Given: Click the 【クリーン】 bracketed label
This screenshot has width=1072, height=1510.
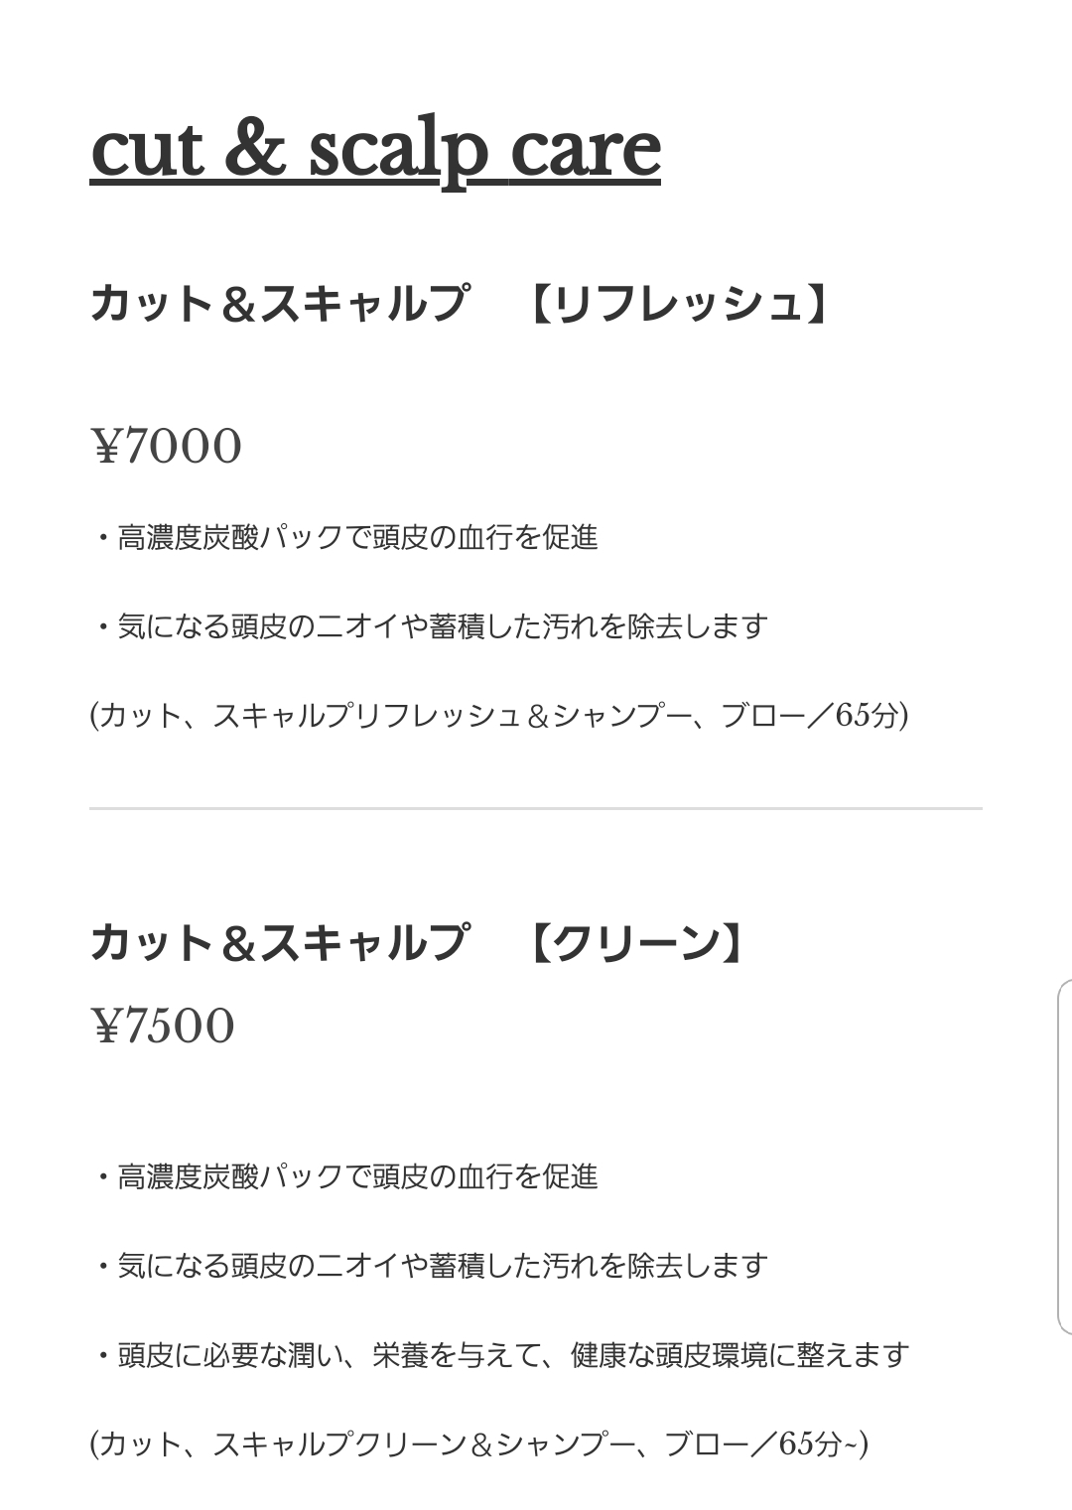Looking at the screenshot, I should pyautogui.click(x=635, y=943).
